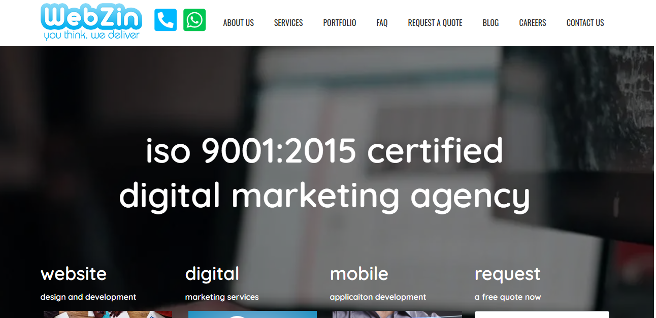Open the Careers menu link
Screen dimensions: 656x318
click(532, 23)
